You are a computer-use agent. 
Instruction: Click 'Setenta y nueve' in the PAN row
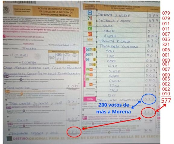[114, 15]
